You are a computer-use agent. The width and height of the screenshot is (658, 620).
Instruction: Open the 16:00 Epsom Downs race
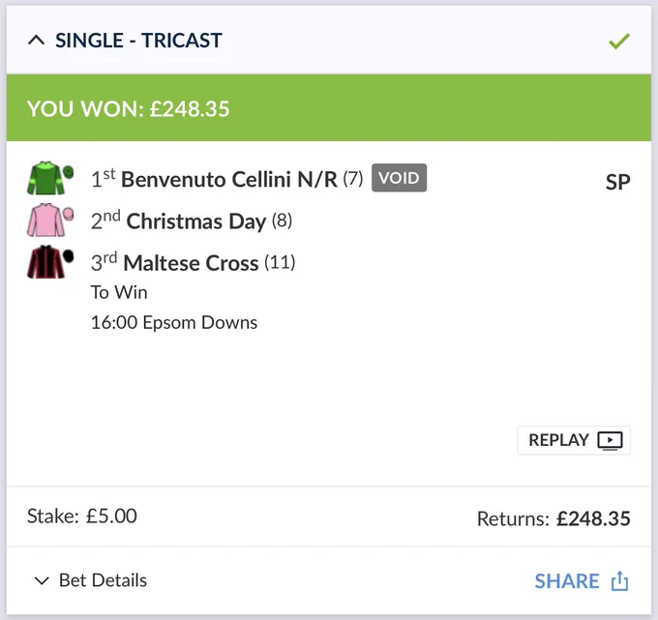tap(174, 323)
